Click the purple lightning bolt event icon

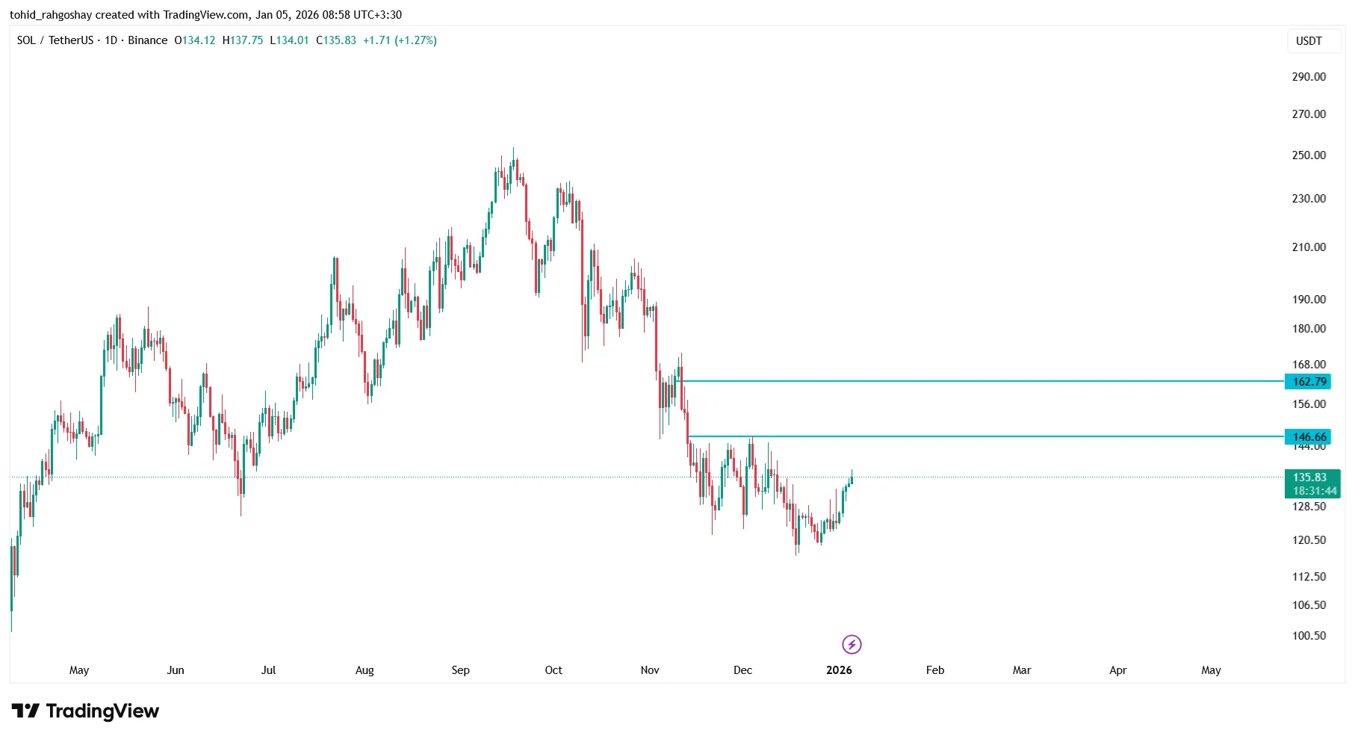[852, 644]
